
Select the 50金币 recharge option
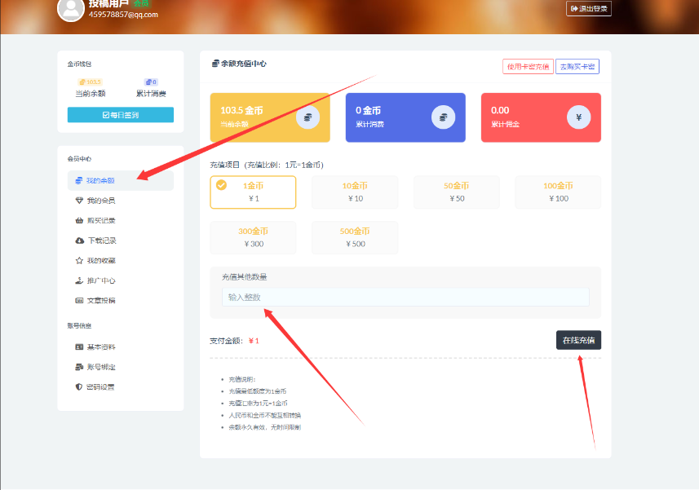(457, 192)
